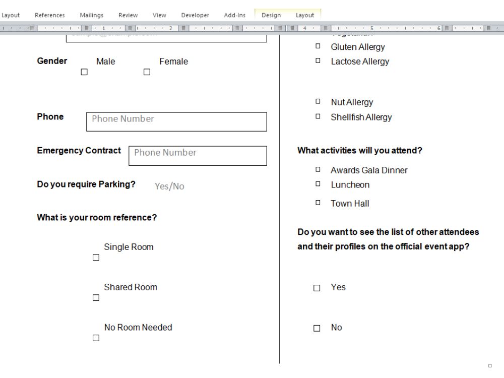
Task: Check No for viewing attendee profiles
Action: [x=317, y=328]
